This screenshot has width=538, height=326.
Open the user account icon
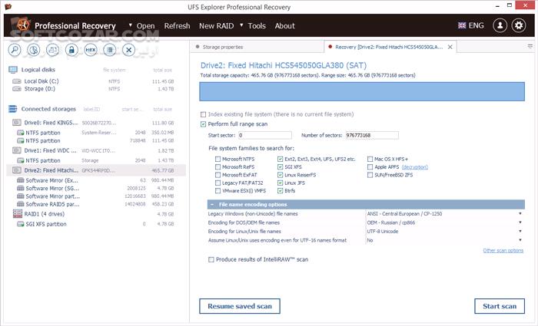tap(500, 25)
